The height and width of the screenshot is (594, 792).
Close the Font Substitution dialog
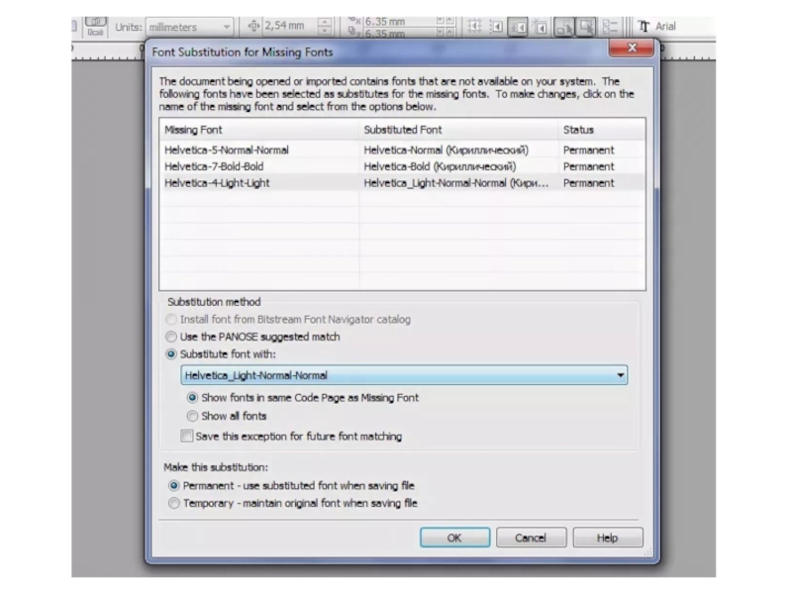pos(632,48)
